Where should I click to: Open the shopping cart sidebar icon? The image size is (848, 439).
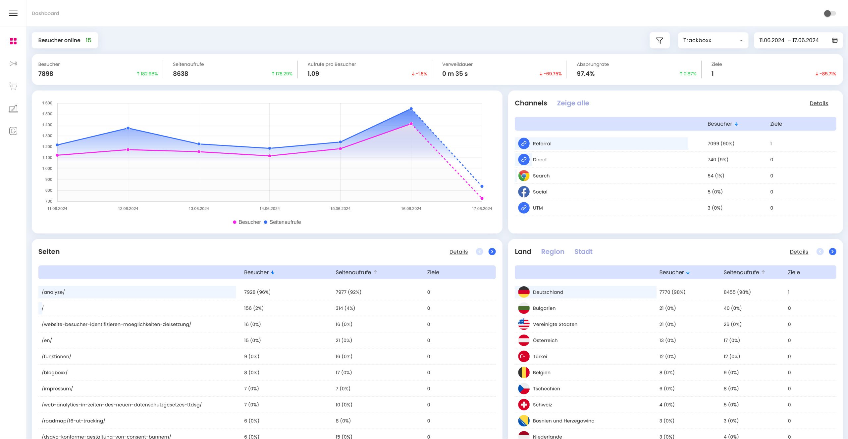[x=13, y=86]
